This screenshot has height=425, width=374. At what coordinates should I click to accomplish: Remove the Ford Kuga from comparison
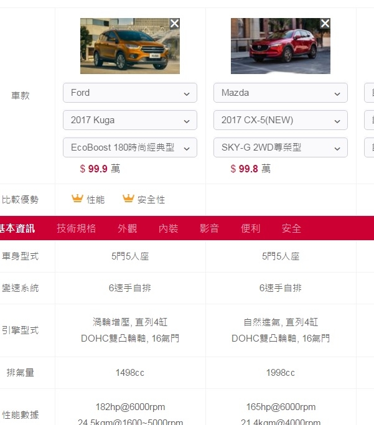(174, 24)
